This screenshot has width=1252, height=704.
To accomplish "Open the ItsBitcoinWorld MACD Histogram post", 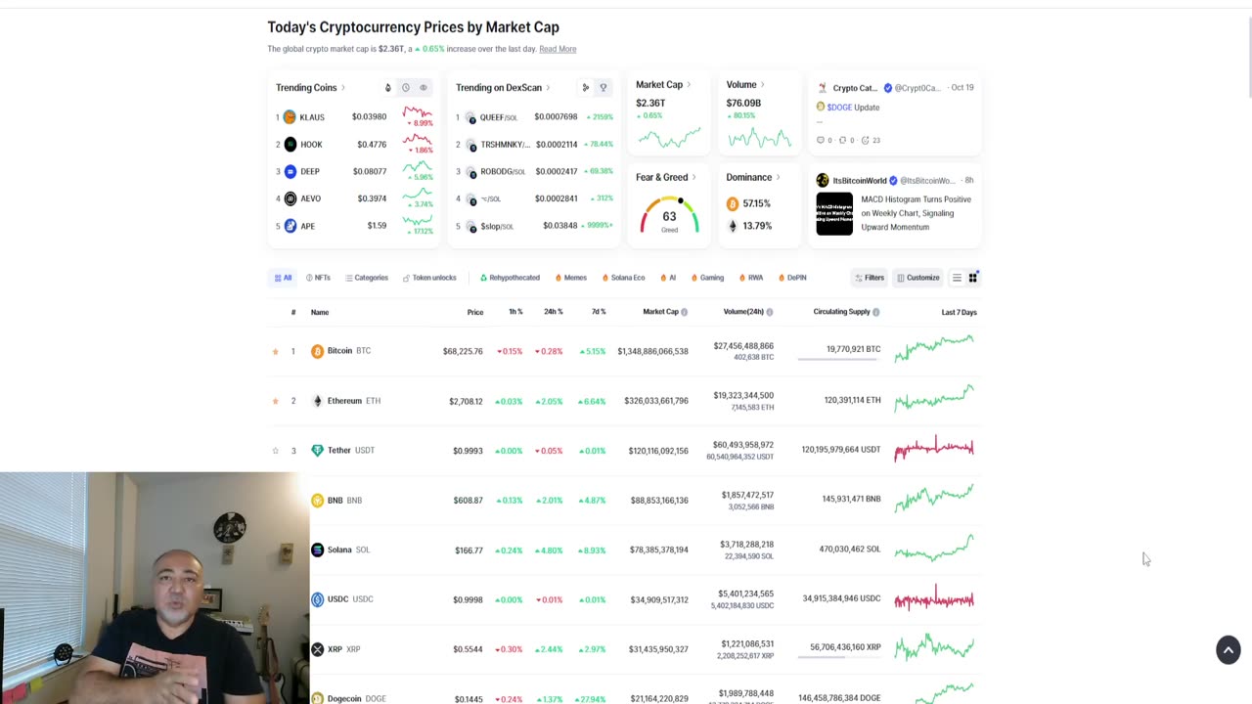I will pyautogui.click(x=916, y=213).
